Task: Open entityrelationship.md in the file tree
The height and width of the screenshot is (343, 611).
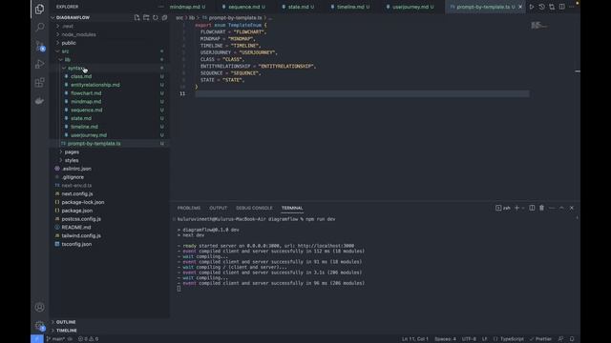Action: 95,85
